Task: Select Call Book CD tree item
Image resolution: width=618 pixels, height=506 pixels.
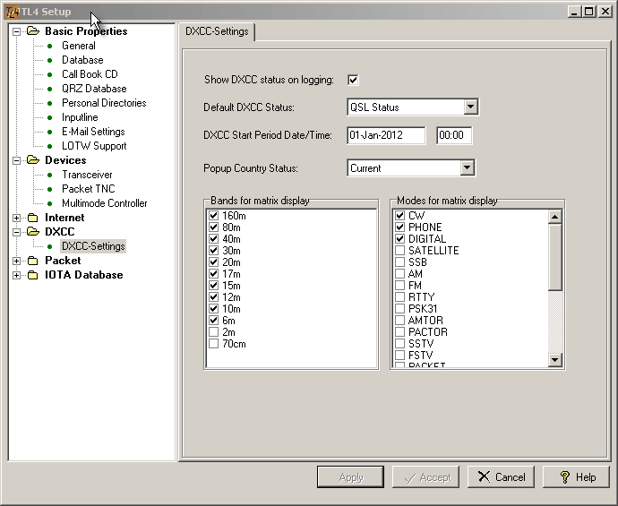Action: (90, 74)
